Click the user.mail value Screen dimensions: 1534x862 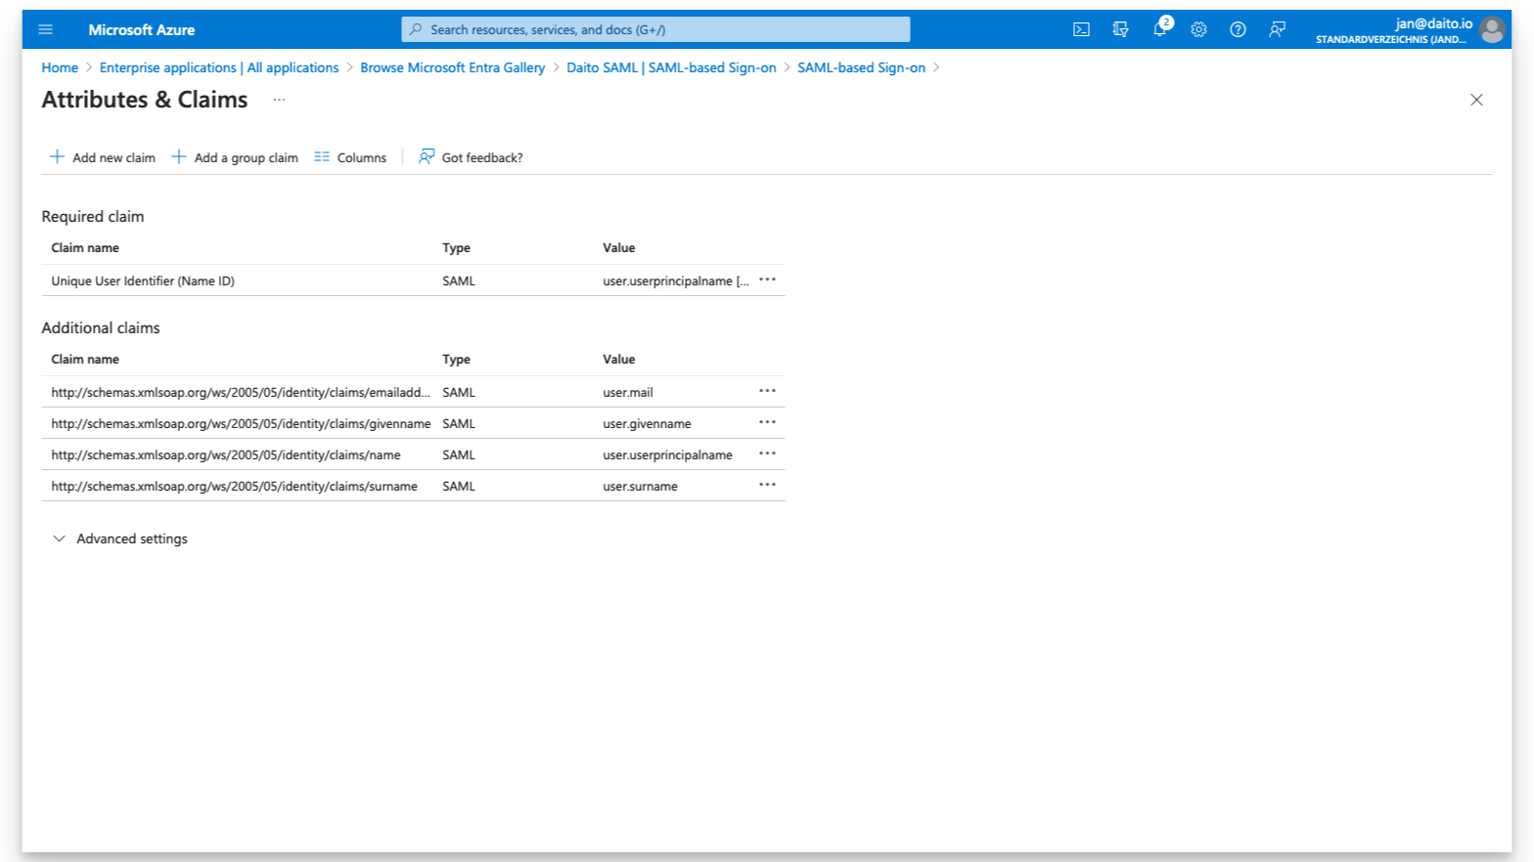[628, 392]
